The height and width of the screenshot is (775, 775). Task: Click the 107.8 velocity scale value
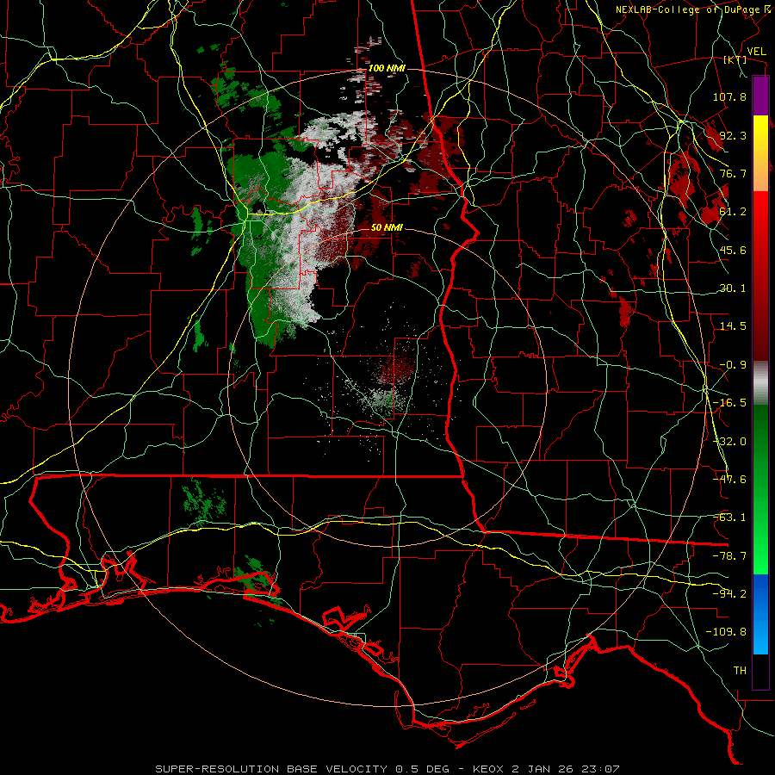(x=729, y=96)
